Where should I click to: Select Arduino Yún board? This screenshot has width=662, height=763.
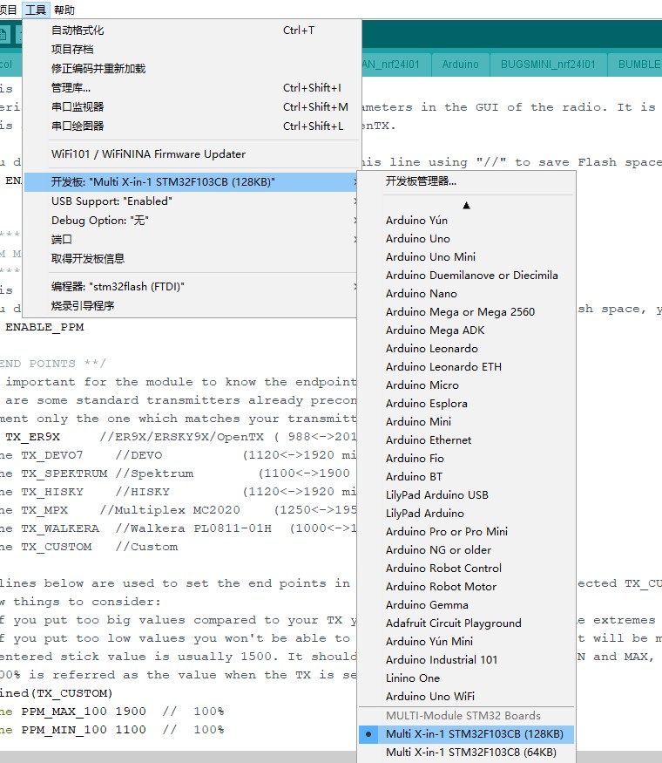(x=467, y=221)
